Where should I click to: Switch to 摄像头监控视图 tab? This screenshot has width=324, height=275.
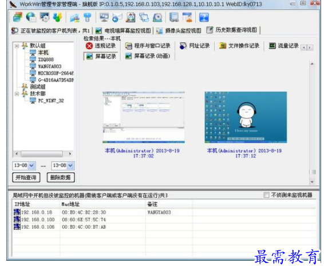click(x=179, y=31)
